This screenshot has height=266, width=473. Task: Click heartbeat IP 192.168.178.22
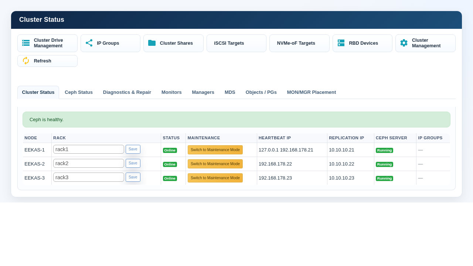click(275, 164)
